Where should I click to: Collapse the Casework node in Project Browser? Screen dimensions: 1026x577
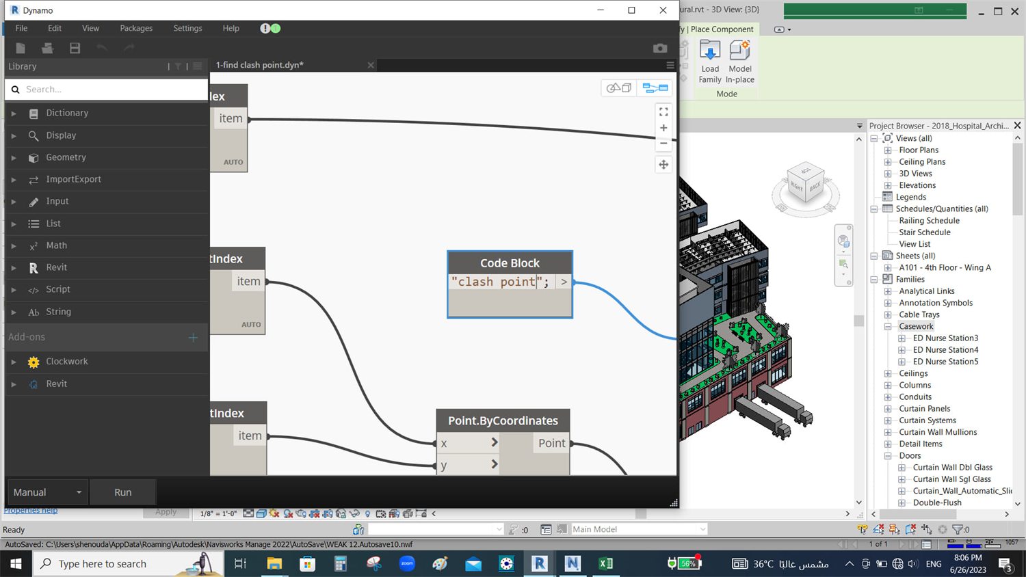888,327
